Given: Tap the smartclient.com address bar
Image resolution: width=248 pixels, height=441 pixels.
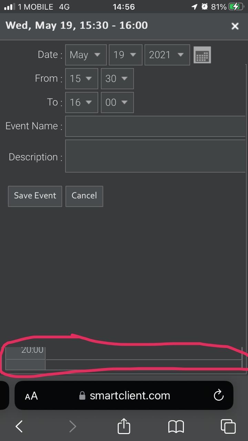Looking at the screenshot, I should click(x=130, y=396).
